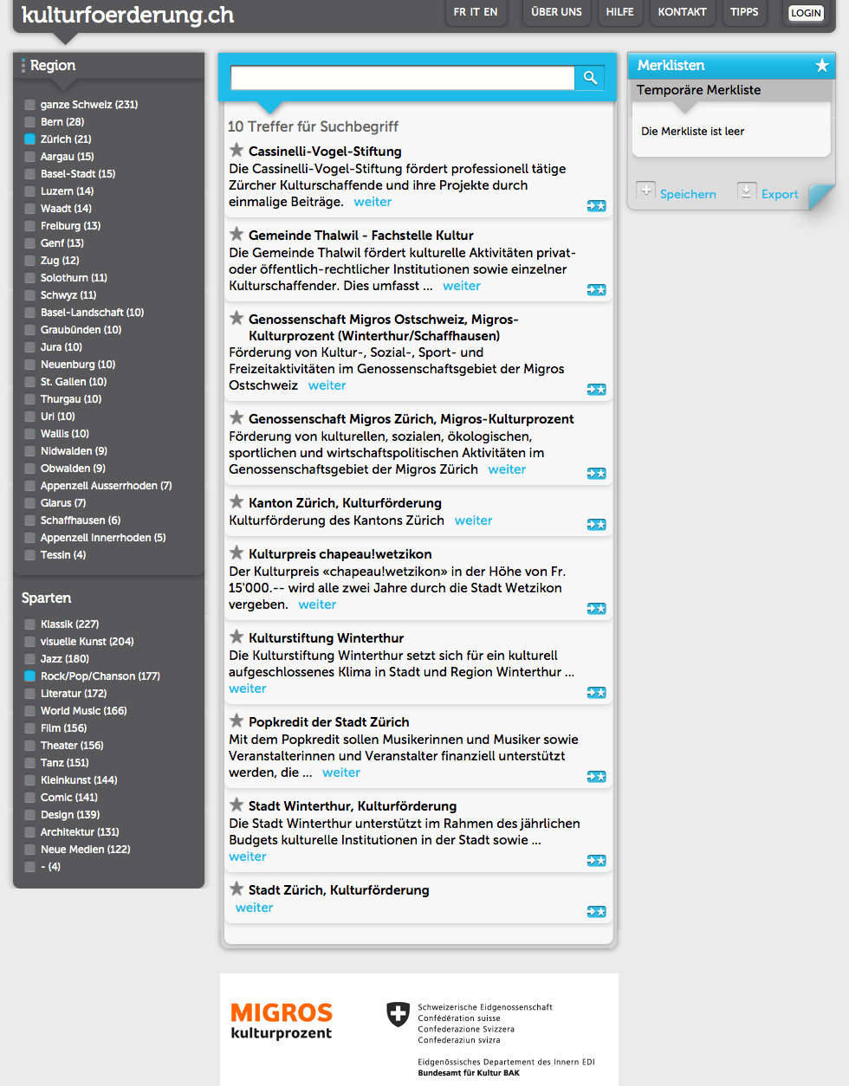Collapse the Temporäre Merkliste section

(x=731, y=90)
